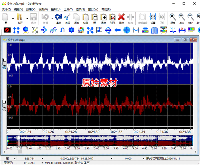Open the arrow next to the 0.000 position value

[144, 159]
